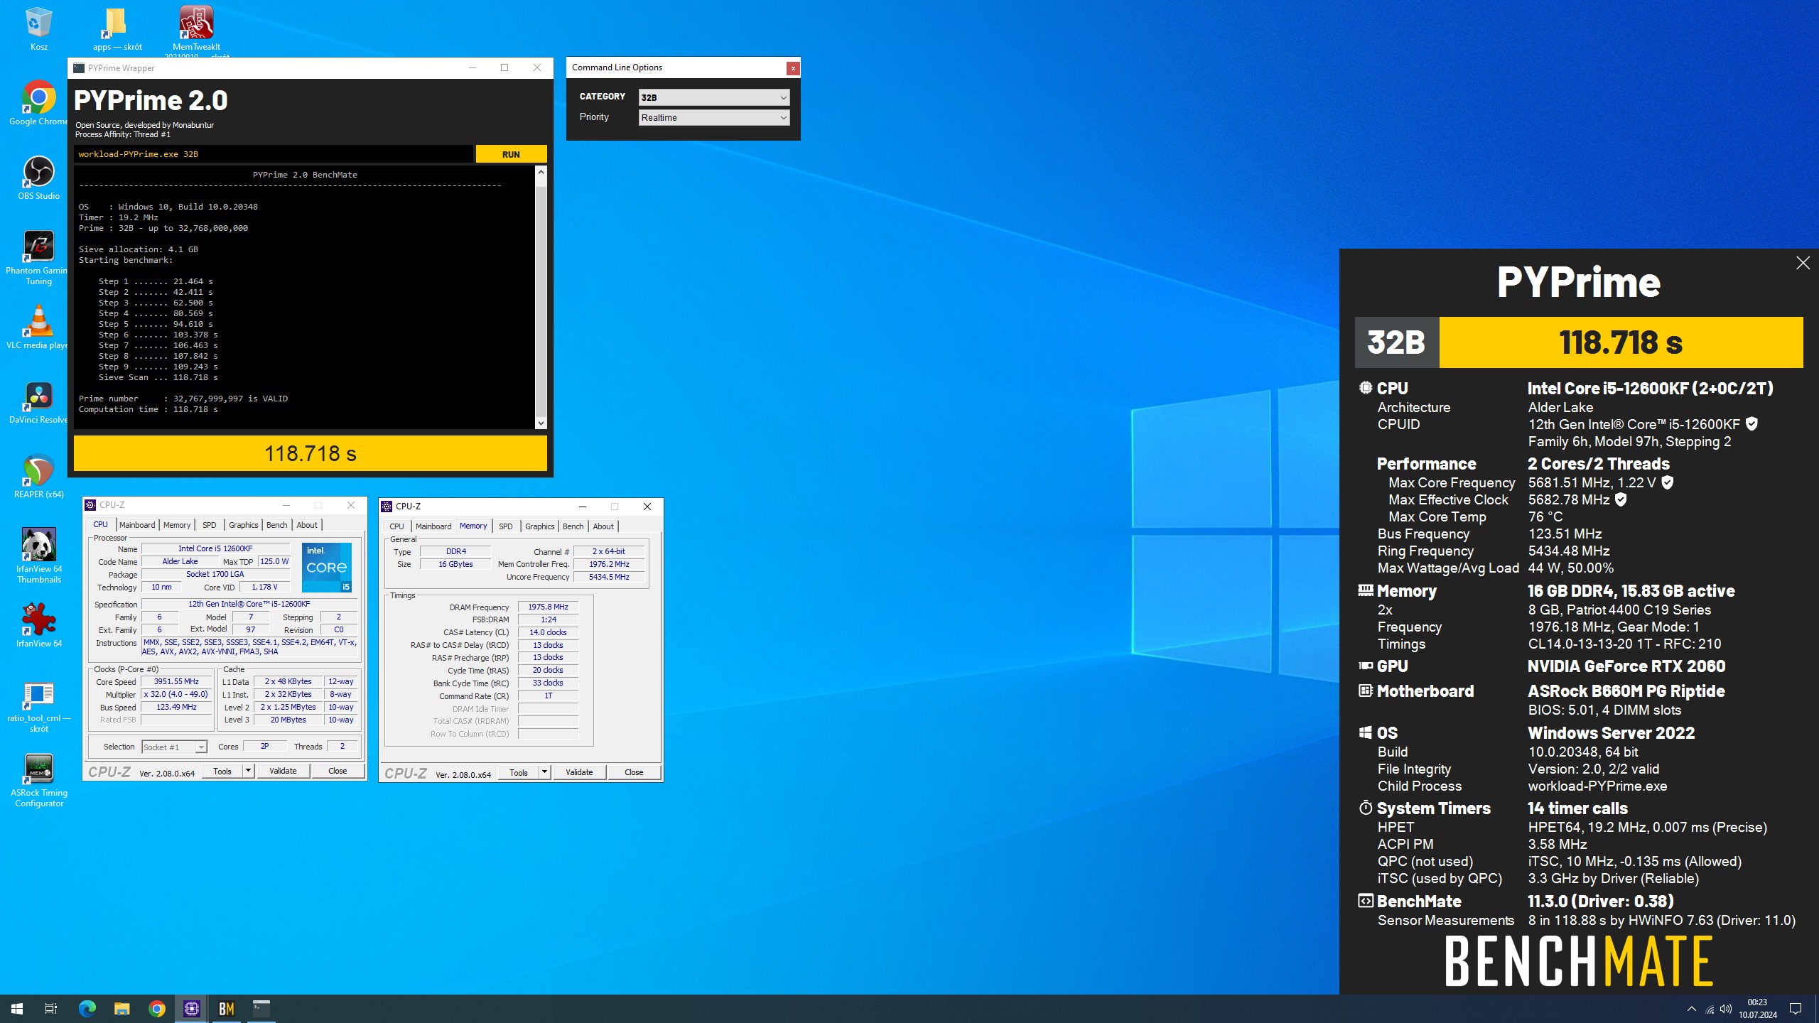Image resolution: width=1819 pixels, height=1023 pixels.
Task: Open Microsoft Edge from taskbar
Action: tap(87, 1009)
